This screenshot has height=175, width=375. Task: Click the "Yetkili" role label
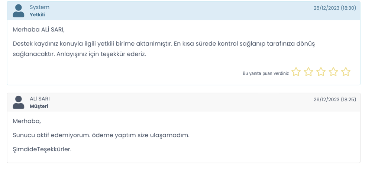[37, 15]
